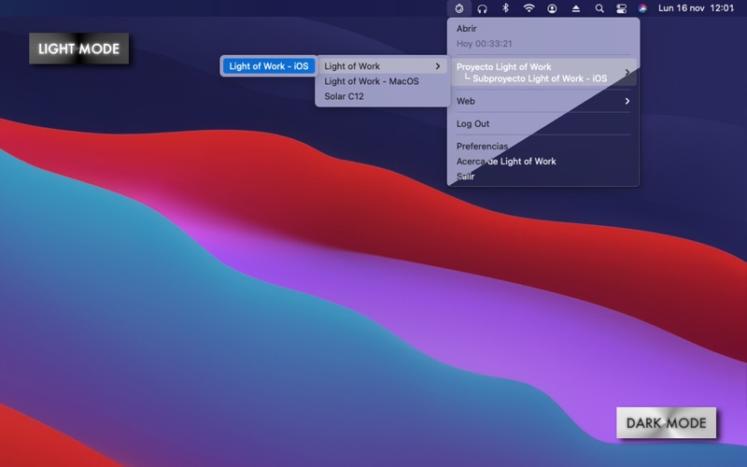Select Proyecto Light of Work menu item

[x=543, y=73]
